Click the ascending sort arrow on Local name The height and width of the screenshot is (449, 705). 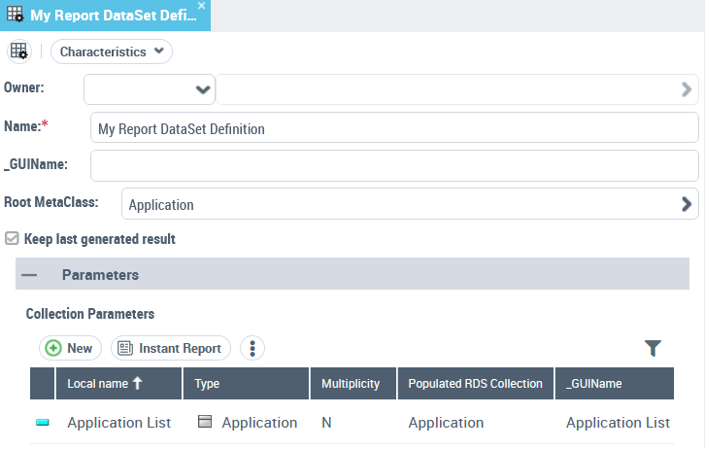click(x=137, y=384)
